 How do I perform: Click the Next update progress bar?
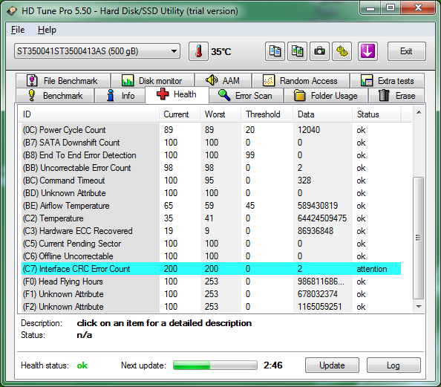tap(215, 365)
